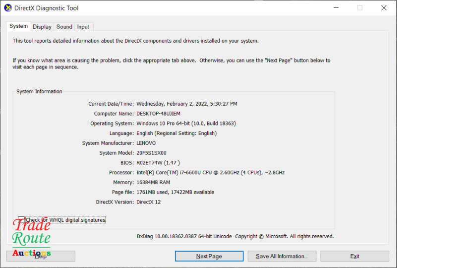The image size is (471, 268).
Task: Click the DirectX icon in the title bar
Action: coord(8,8)
